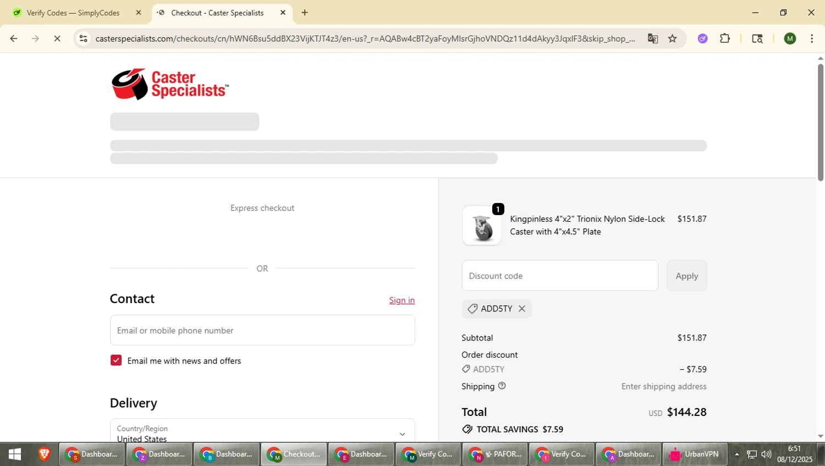Open Chrome's three-dot menu
Screen dimensions: 825x466
pyautogui.click(x=812, y=39)
